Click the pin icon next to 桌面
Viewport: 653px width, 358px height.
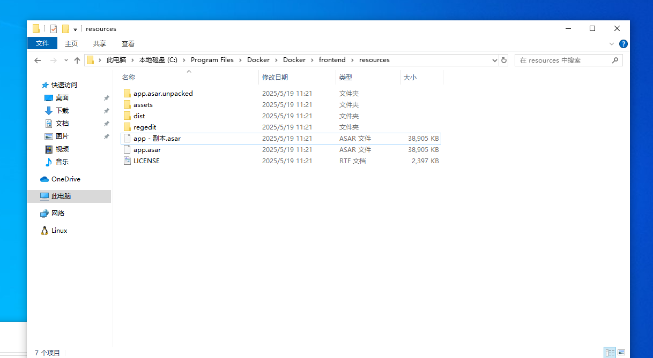[x=106, y=98]
